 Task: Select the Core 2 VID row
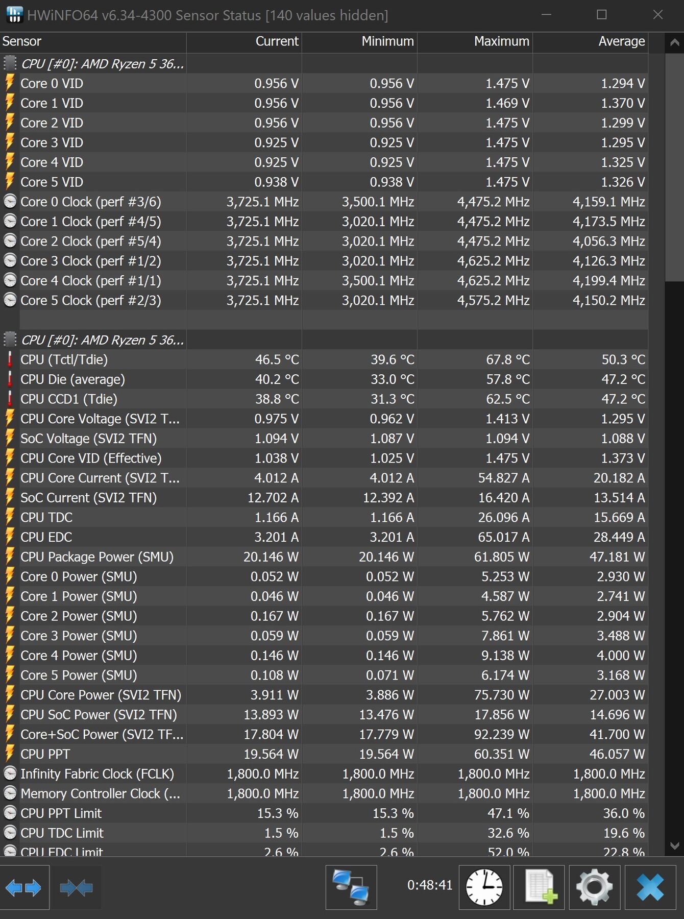[x=324, y=123]
